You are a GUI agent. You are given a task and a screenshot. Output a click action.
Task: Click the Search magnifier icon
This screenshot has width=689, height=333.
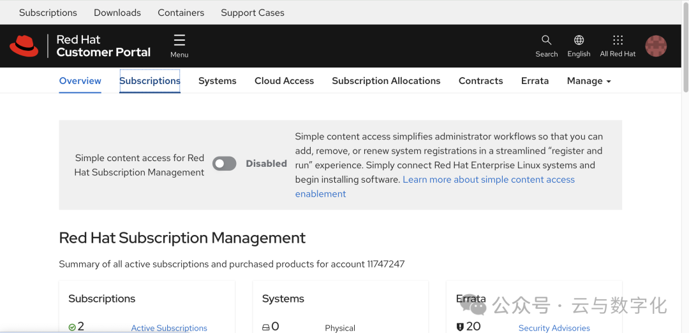546,40
